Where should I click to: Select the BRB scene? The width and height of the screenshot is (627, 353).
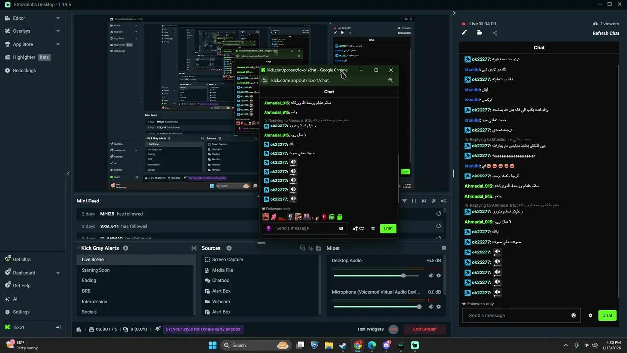coord(136,291)
